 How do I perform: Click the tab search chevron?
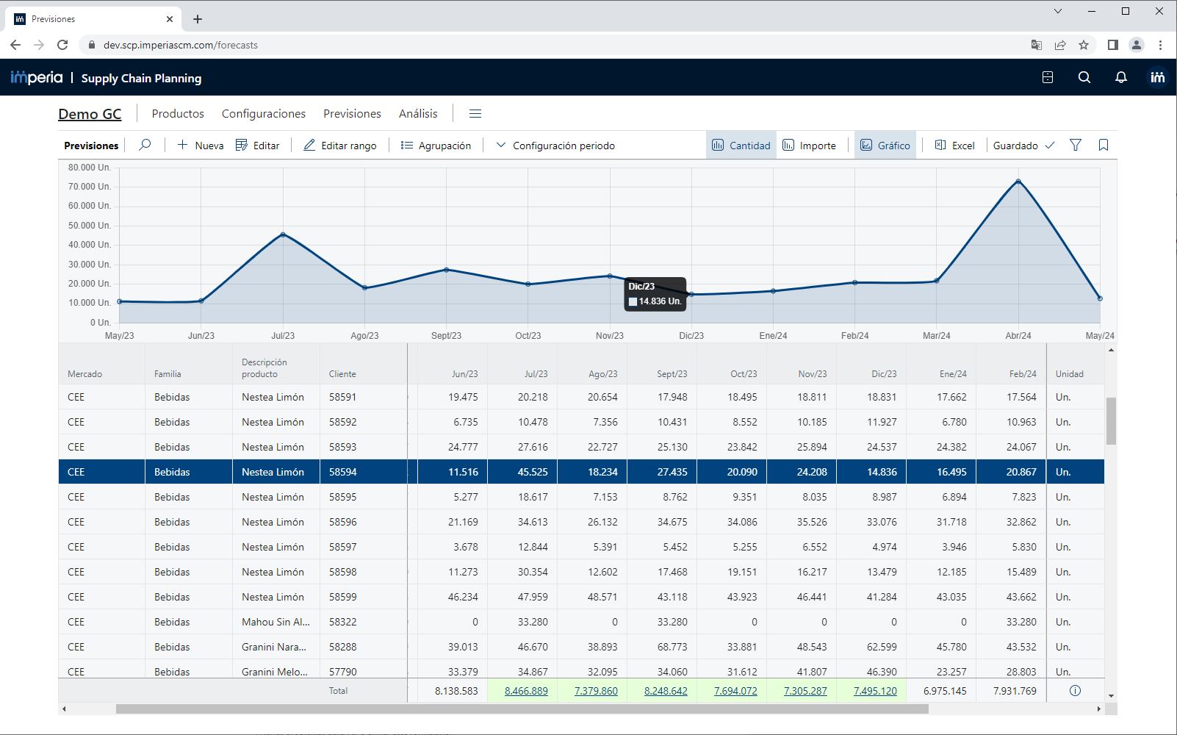1058,11
